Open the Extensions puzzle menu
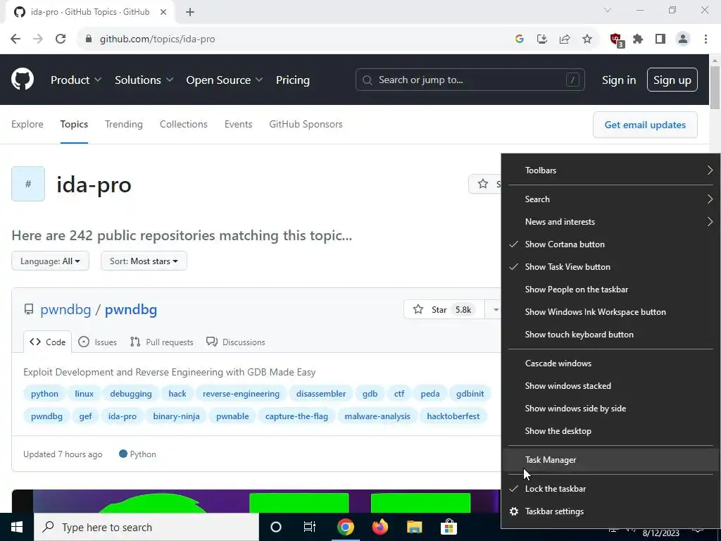 coord(638,39)
